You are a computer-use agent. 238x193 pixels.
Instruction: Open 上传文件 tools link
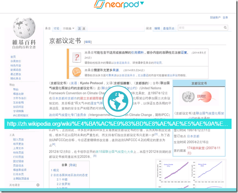point(18,148)
